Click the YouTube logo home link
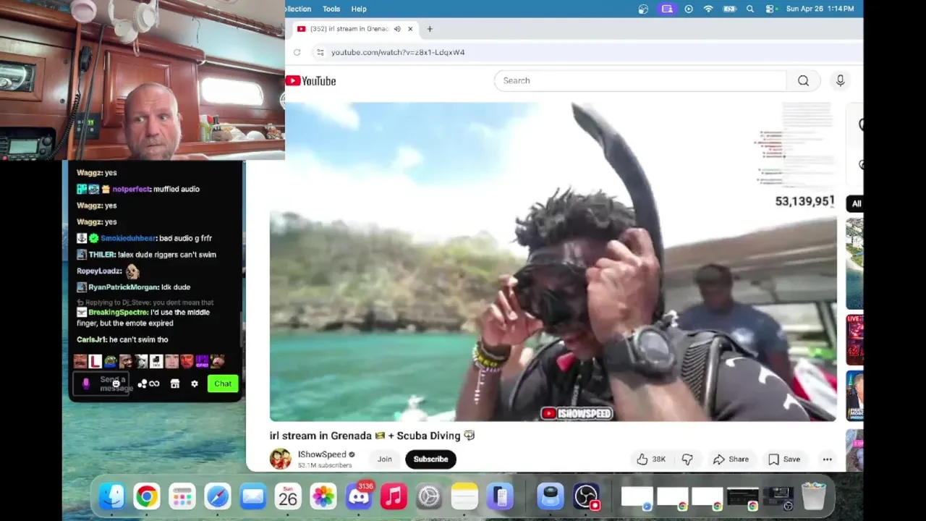 311,81
